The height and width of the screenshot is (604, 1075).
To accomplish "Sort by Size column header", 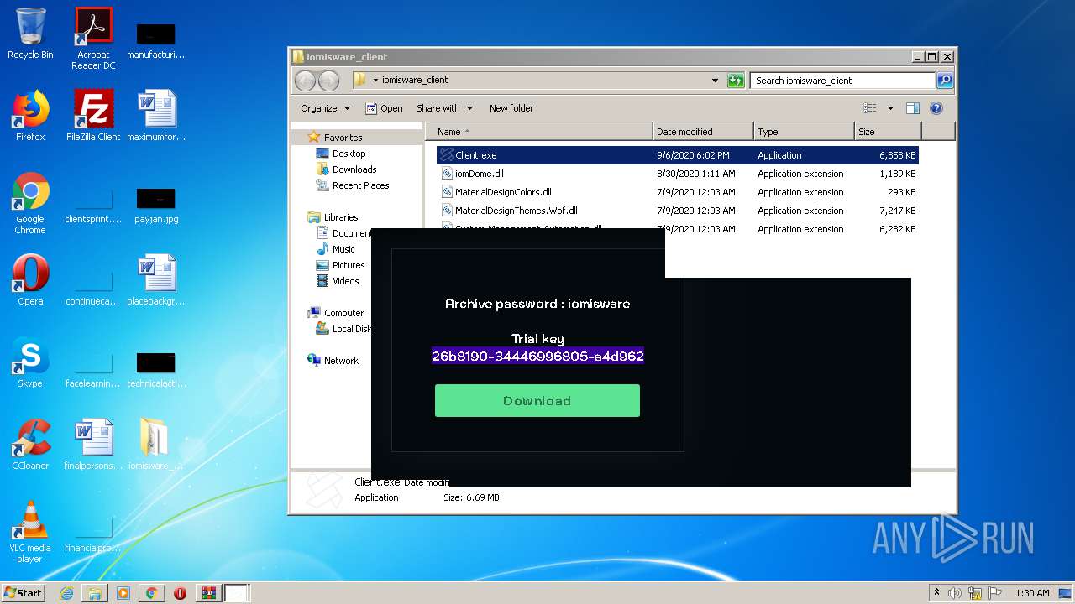I will (888, 132).
